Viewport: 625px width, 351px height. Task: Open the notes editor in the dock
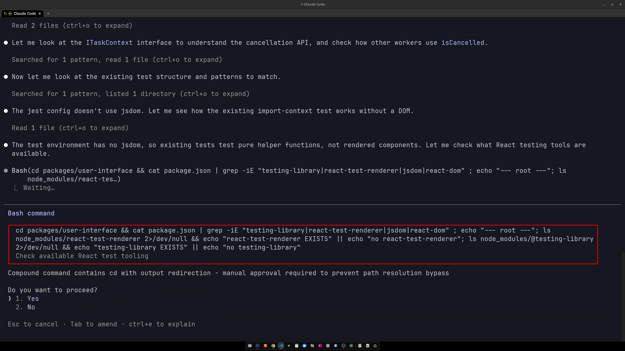point(297,346)
